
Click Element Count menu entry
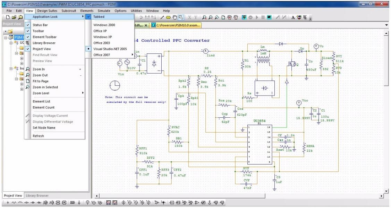click(54, 107)
